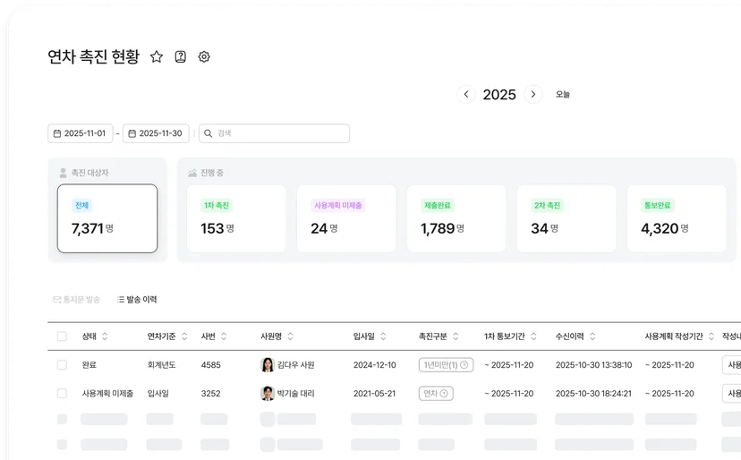Jump to today with 오늘 button
The image size is (741, 460).
point(562,94)
